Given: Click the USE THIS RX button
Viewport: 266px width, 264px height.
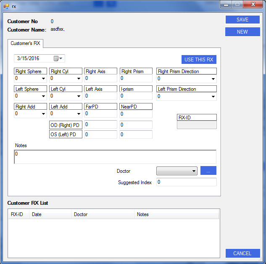Looking at the screenshot, I should click(199, 60).
